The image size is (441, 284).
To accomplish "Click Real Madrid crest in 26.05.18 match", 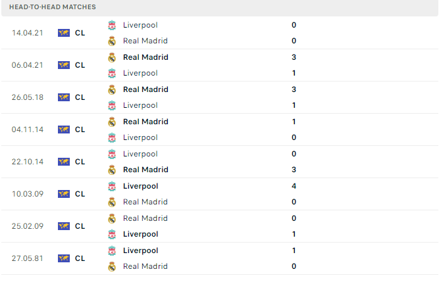I will pos(112,89).
